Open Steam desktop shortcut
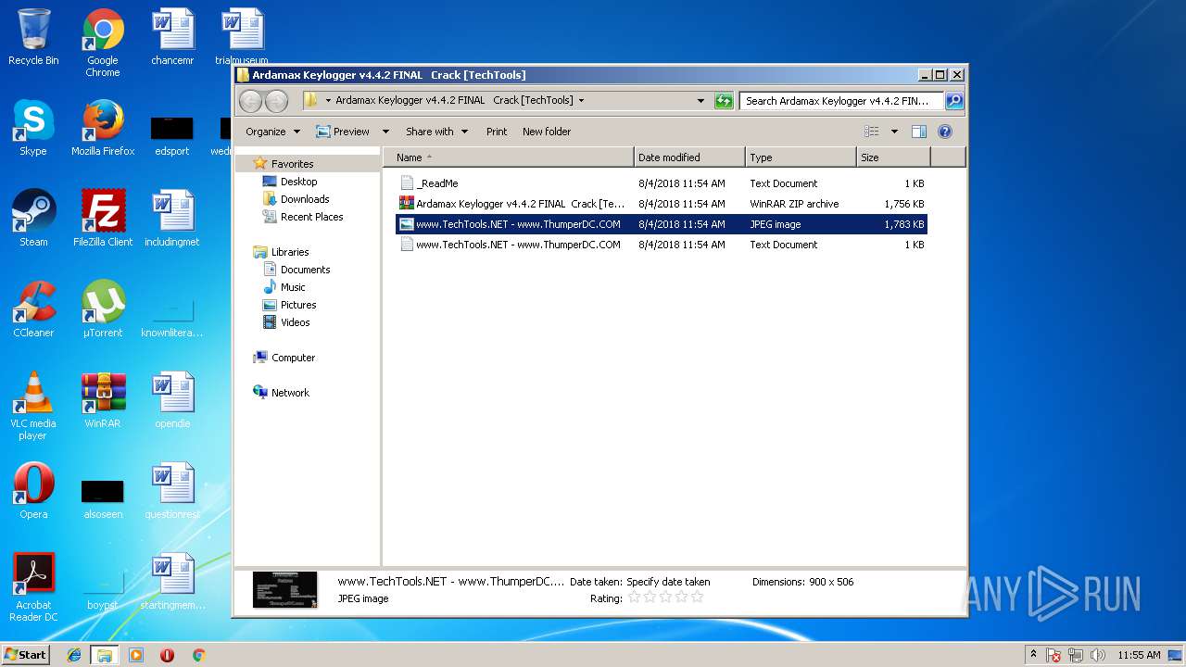Image resolution: width=1186 pixels, height=667 pixels. click(x=33, y=219)
